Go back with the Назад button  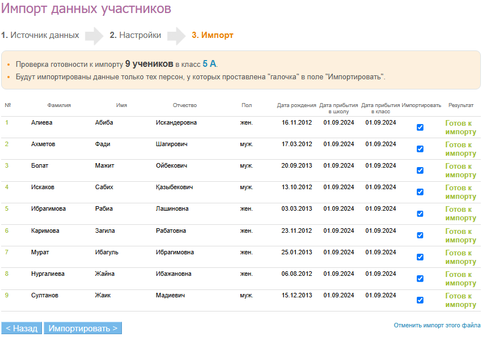22,329
